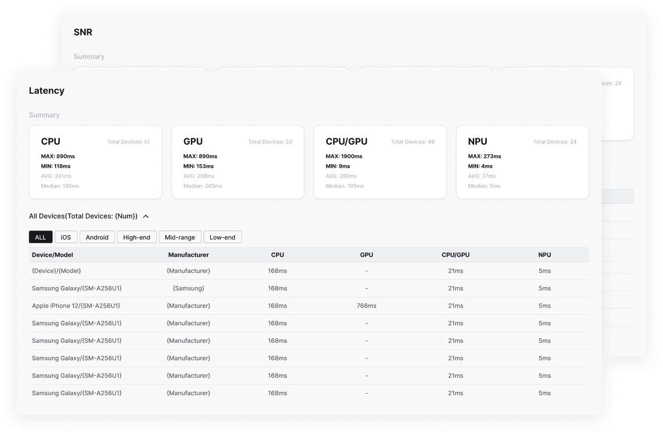Viewport: 663px width, 435px height.
Task: Sort table by Manufacturer column header
Action: [188, 255]
